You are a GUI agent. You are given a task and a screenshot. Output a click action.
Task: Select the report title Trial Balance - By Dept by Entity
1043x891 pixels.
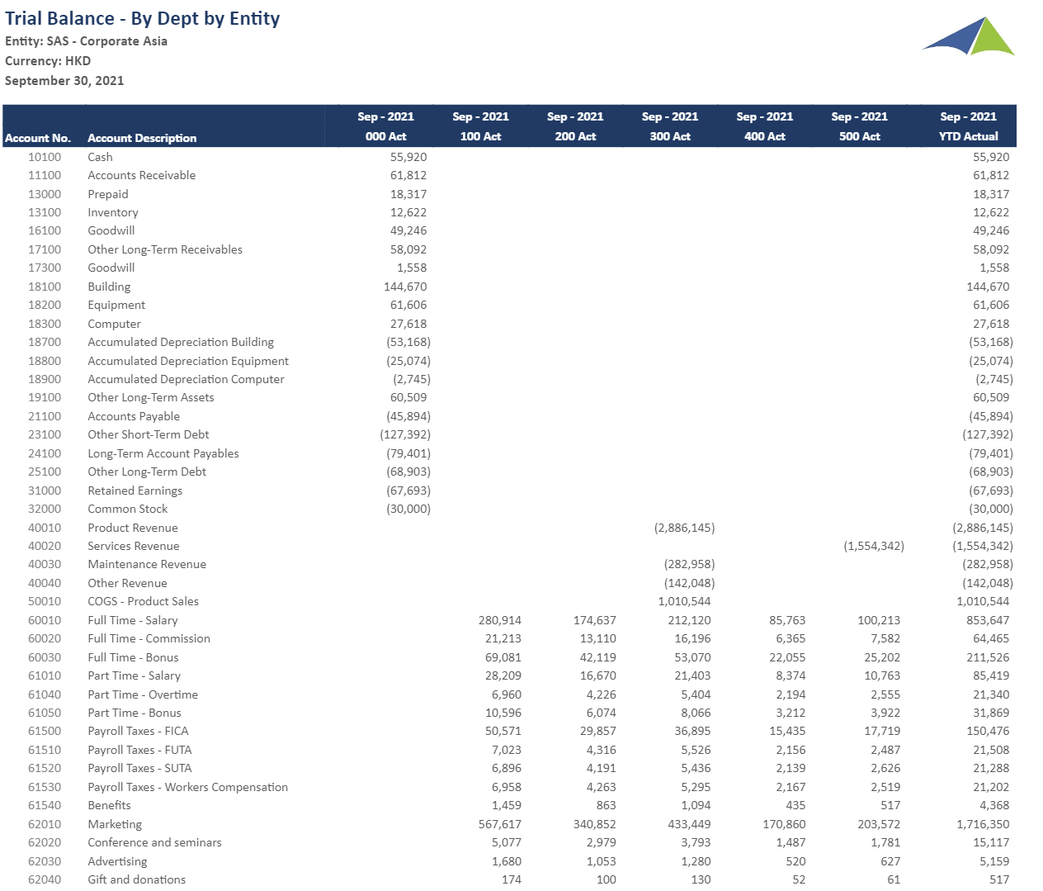point(143,18)
